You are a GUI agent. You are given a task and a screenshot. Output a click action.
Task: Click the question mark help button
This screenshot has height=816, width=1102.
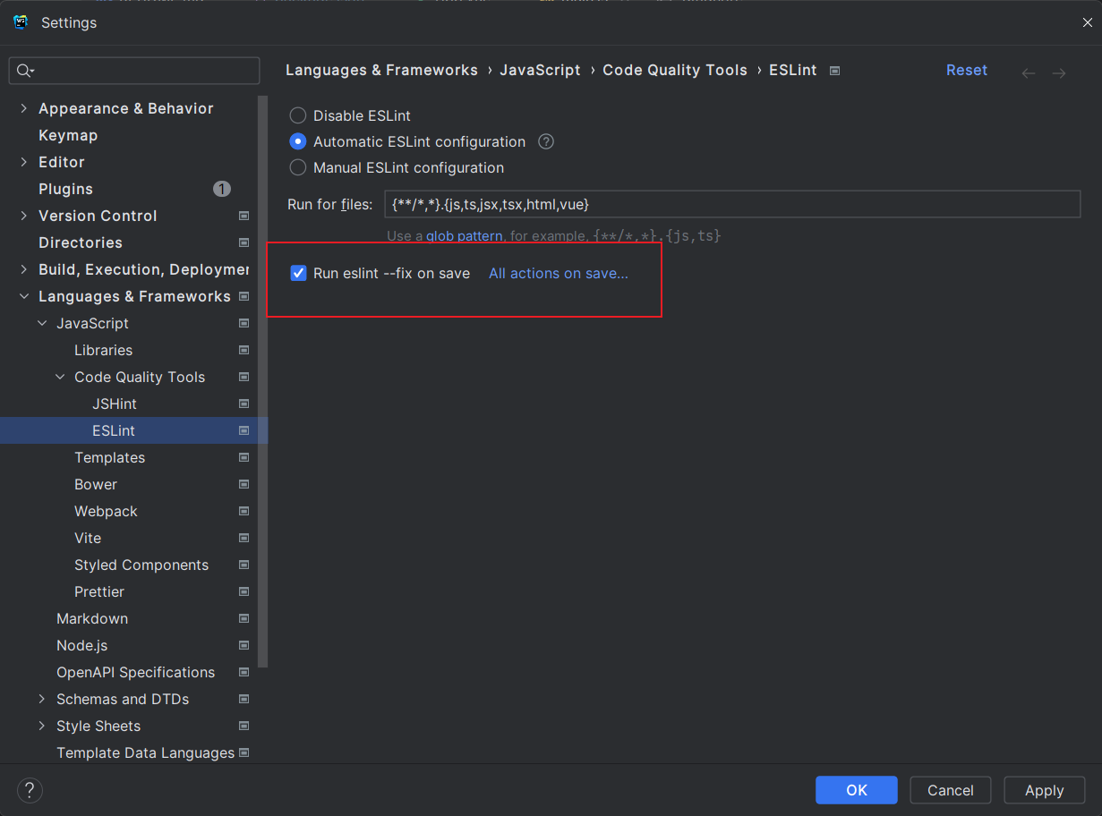coord(30,790)
